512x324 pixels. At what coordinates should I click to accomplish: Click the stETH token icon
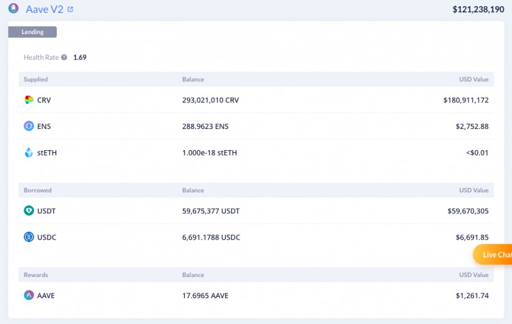coord(29,153)
